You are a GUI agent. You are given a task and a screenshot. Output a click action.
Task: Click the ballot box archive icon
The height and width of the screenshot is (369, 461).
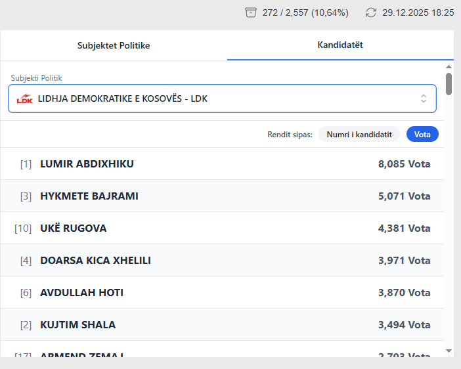(250, 12)
